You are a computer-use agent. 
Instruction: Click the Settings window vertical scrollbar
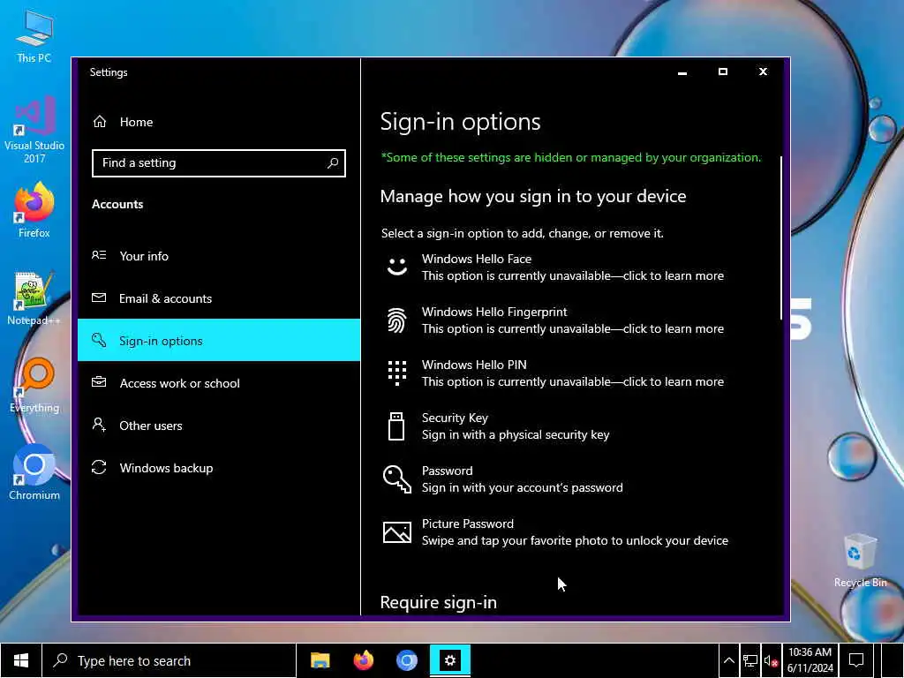(x=781, y=237)
